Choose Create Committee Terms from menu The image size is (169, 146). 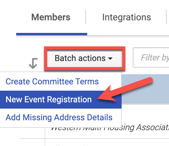click(x=52, y=81)
